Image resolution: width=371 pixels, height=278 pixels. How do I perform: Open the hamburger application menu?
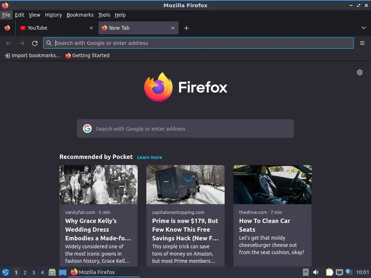pos(362,43)
